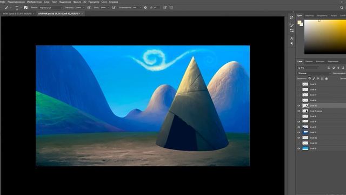Expand the smoothing slider dropdown arrow
The image size is (346, 195).
(x=141, y=8)
